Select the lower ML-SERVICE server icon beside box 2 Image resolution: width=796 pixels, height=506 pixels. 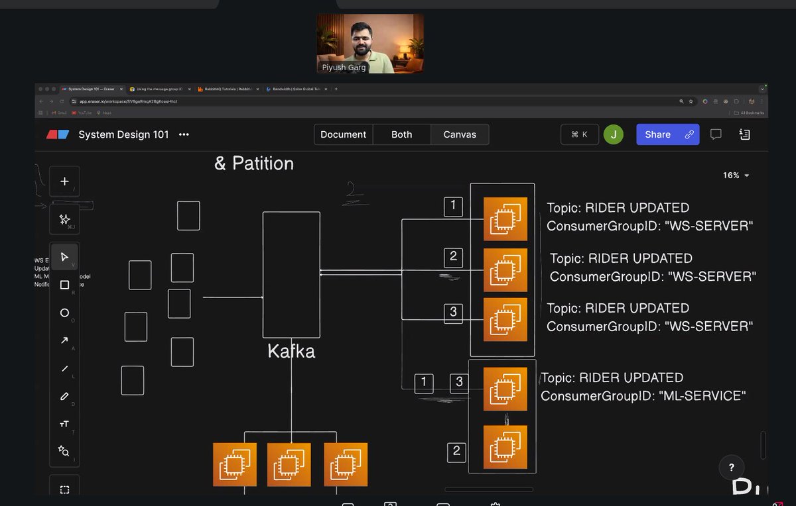pyautogui.click(x=505, y=447)
